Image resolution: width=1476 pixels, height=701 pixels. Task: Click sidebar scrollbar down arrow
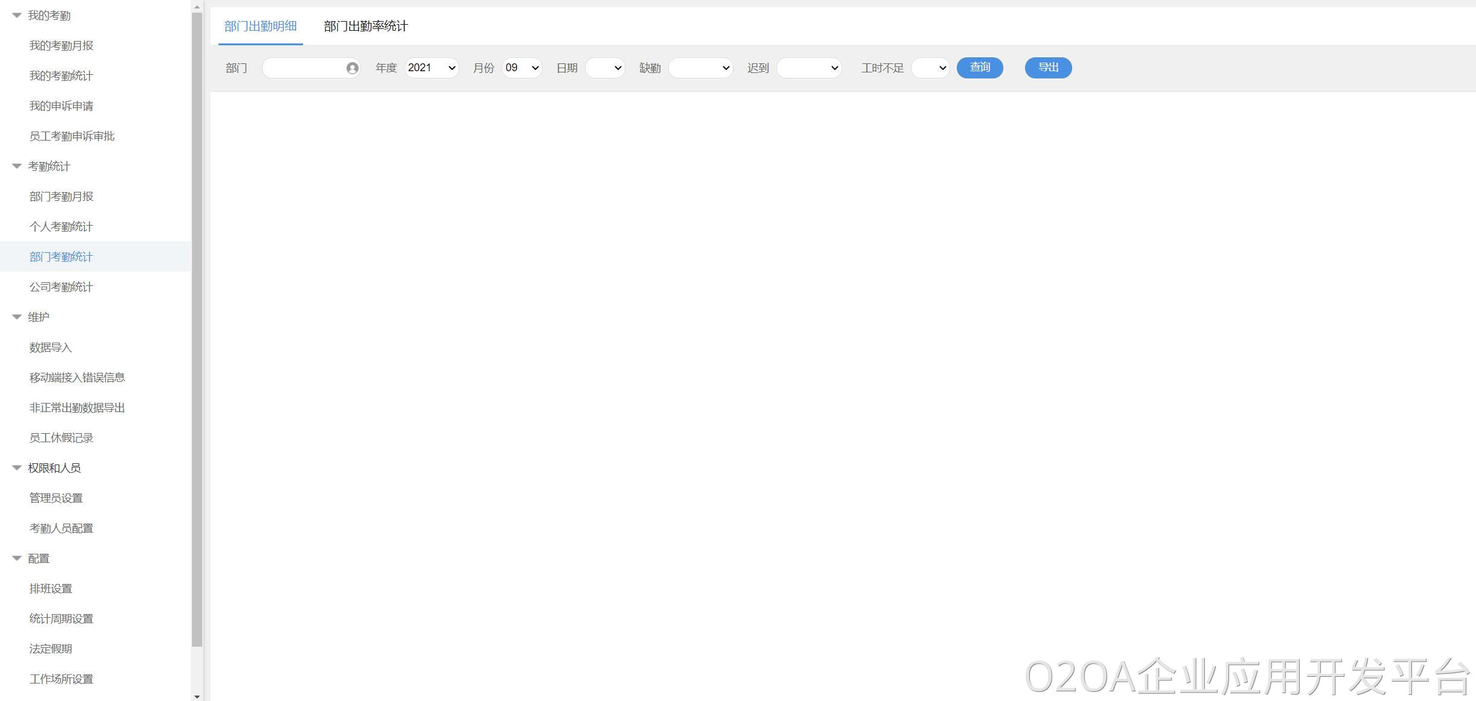pyautogui.click(x=197, y=696)
